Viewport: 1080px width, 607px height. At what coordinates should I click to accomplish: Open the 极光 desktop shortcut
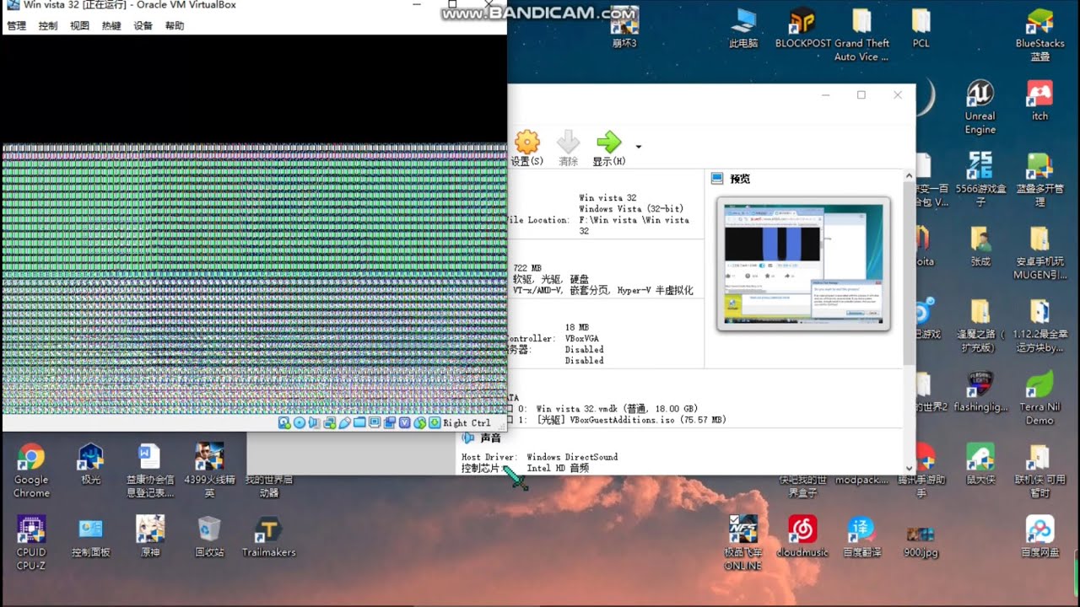[90, 464]
